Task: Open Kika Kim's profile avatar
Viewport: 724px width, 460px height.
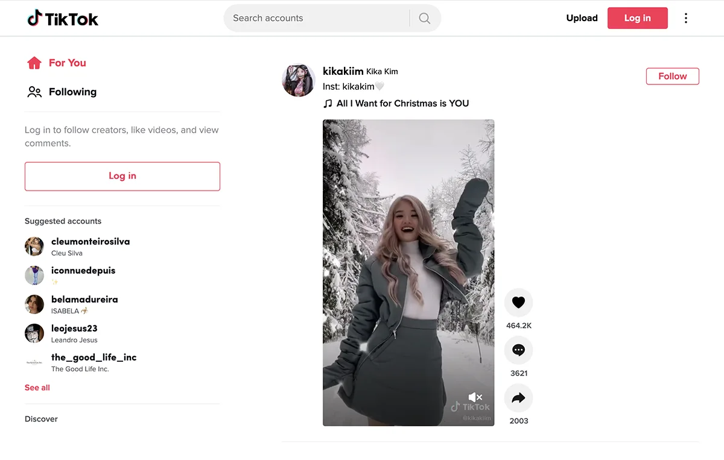Action: coord(298,80)
